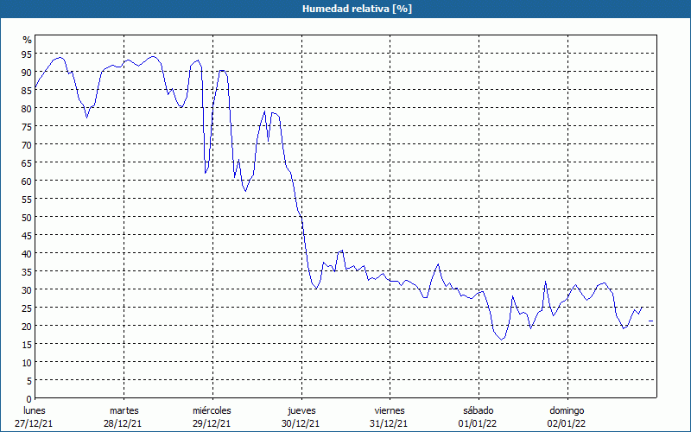Click the 90 y-axis value
This screenshot has width=691, height=432.
coord(27,73)
